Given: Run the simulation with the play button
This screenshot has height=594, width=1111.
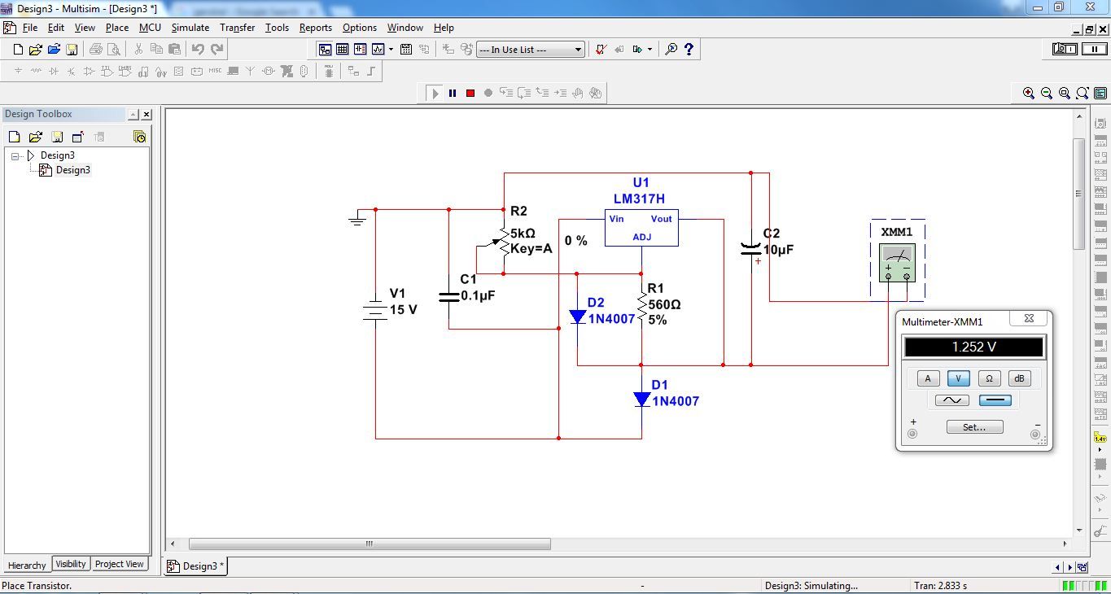Looking at the screenshot, I should coord(435,93).
